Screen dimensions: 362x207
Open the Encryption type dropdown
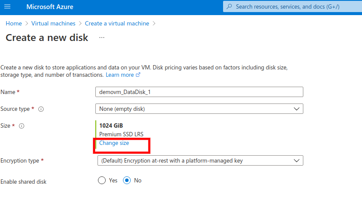(x=199, y=160)
